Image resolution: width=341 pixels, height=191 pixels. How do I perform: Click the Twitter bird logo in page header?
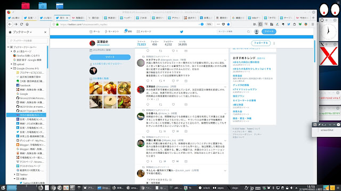click(x=182, y=32)
